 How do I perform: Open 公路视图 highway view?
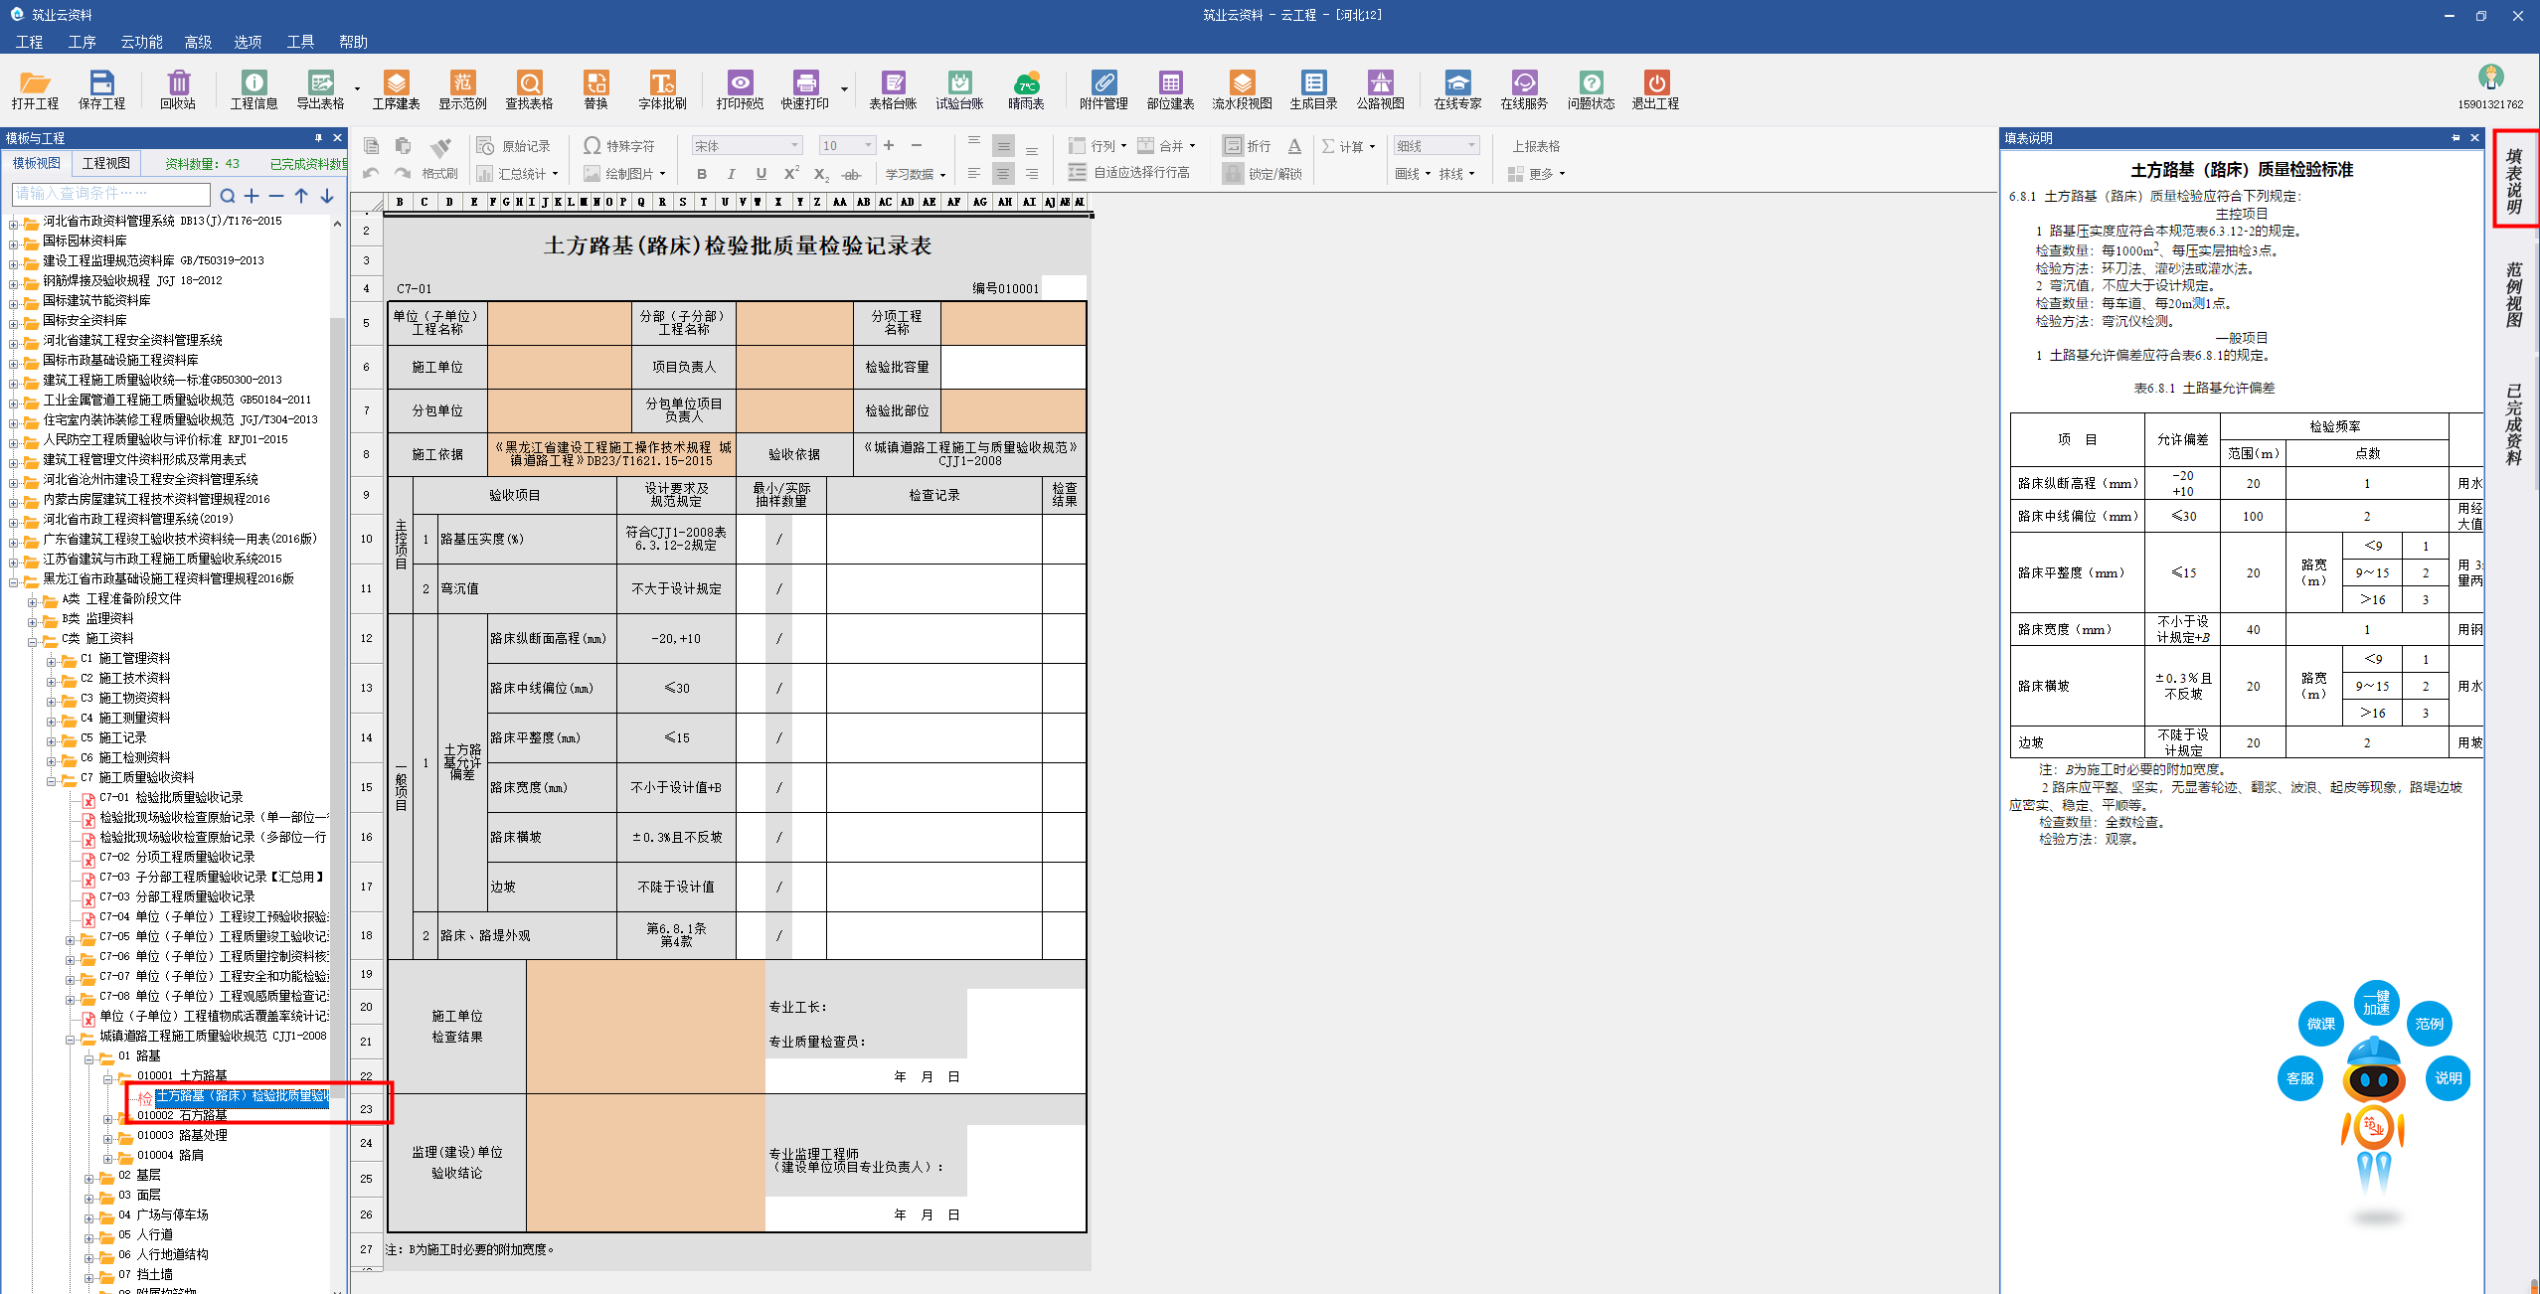click(x=1380, y=89)
